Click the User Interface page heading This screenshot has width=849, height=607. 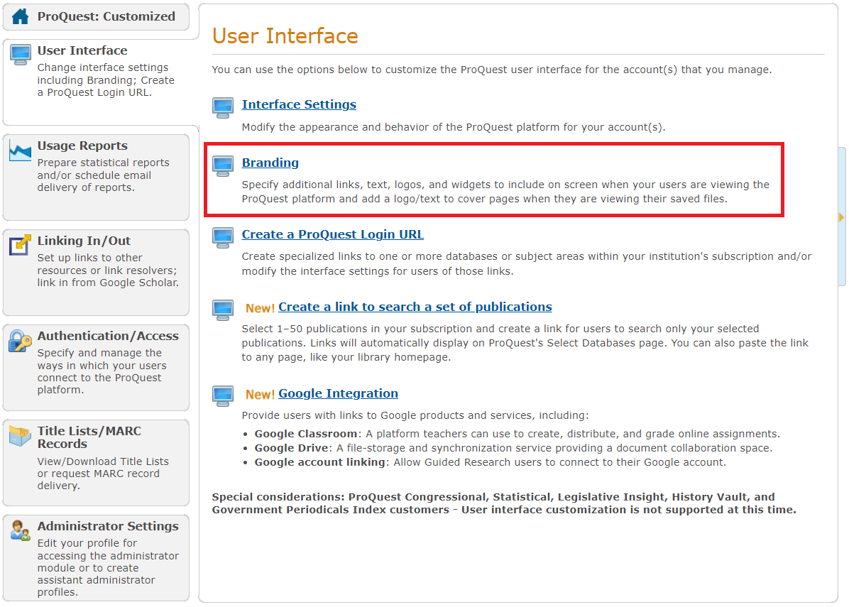[x=285, y=36]
